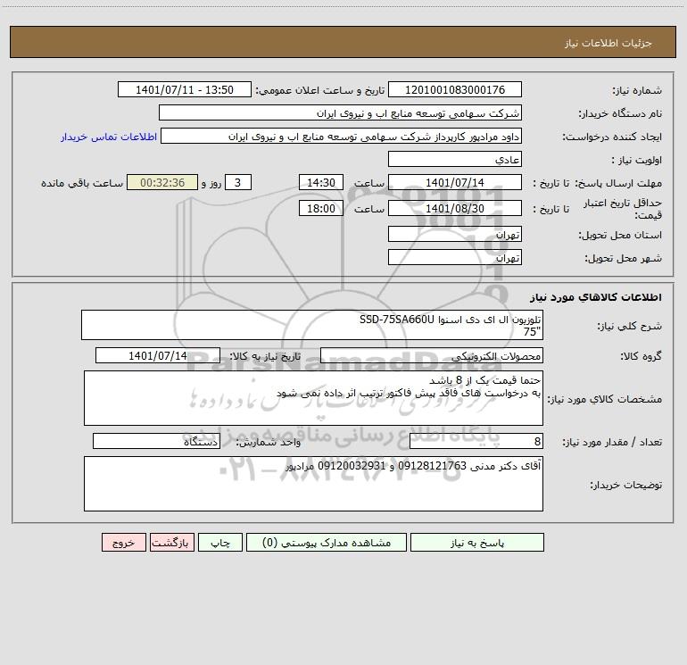
Task: Click the اطلاعات کالاهای مورد نیاز section heading
Action: (x=595, y=297)
